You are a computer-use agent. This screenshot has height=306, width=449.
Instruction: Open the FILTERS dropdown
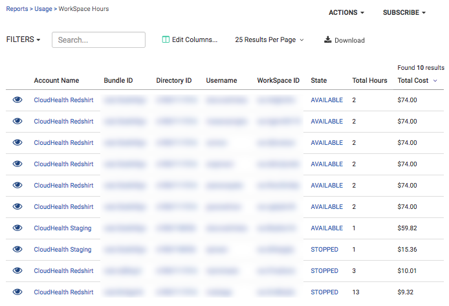coord(23,39)
